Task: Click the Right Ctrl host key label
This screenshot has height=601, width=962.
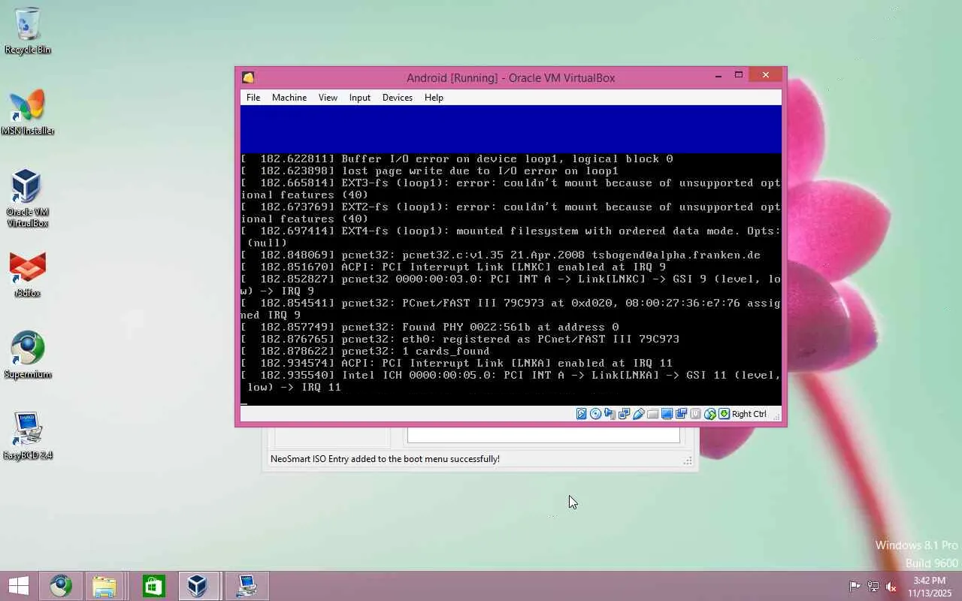Action: tap(749, 414)
